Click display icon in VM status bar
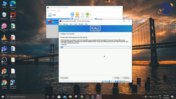 tap(116, 81)
